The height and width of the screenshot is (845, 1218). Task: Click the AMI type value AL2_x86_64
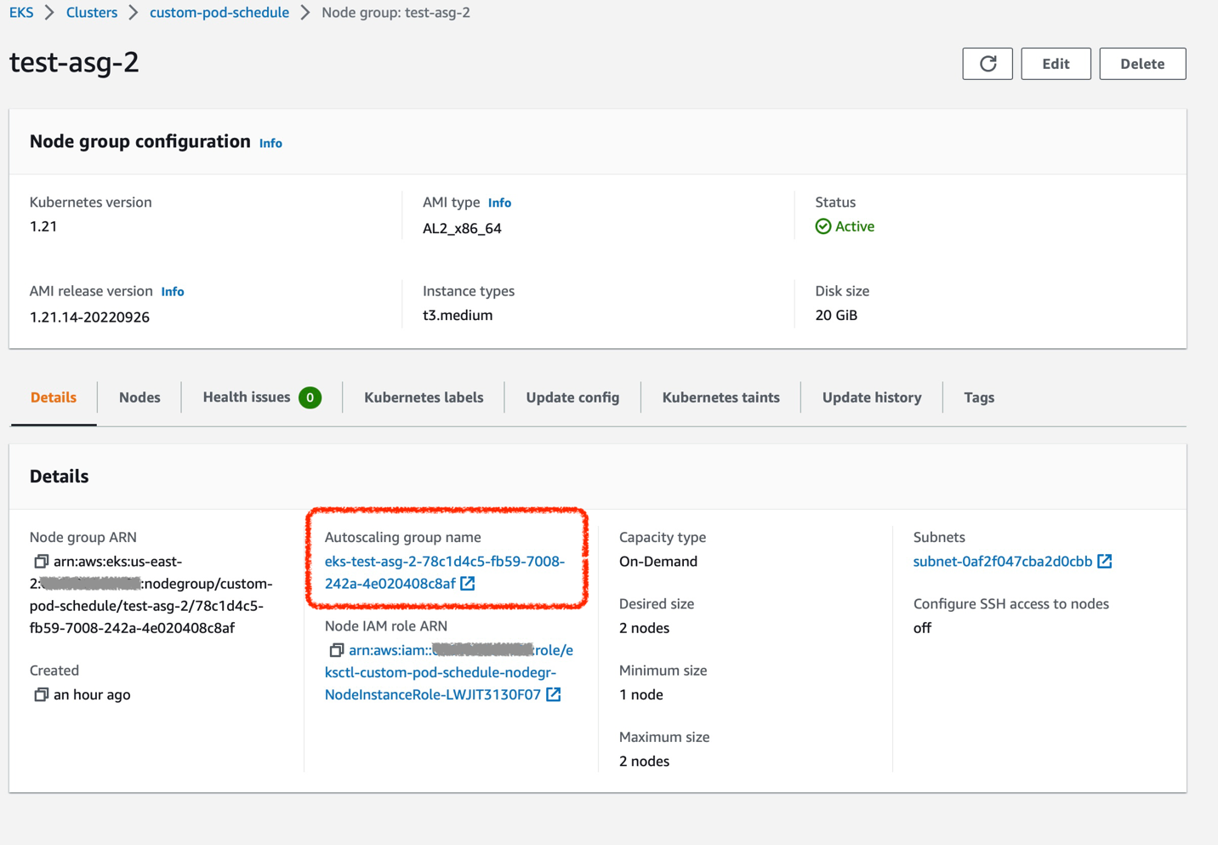tap(462, 228)
